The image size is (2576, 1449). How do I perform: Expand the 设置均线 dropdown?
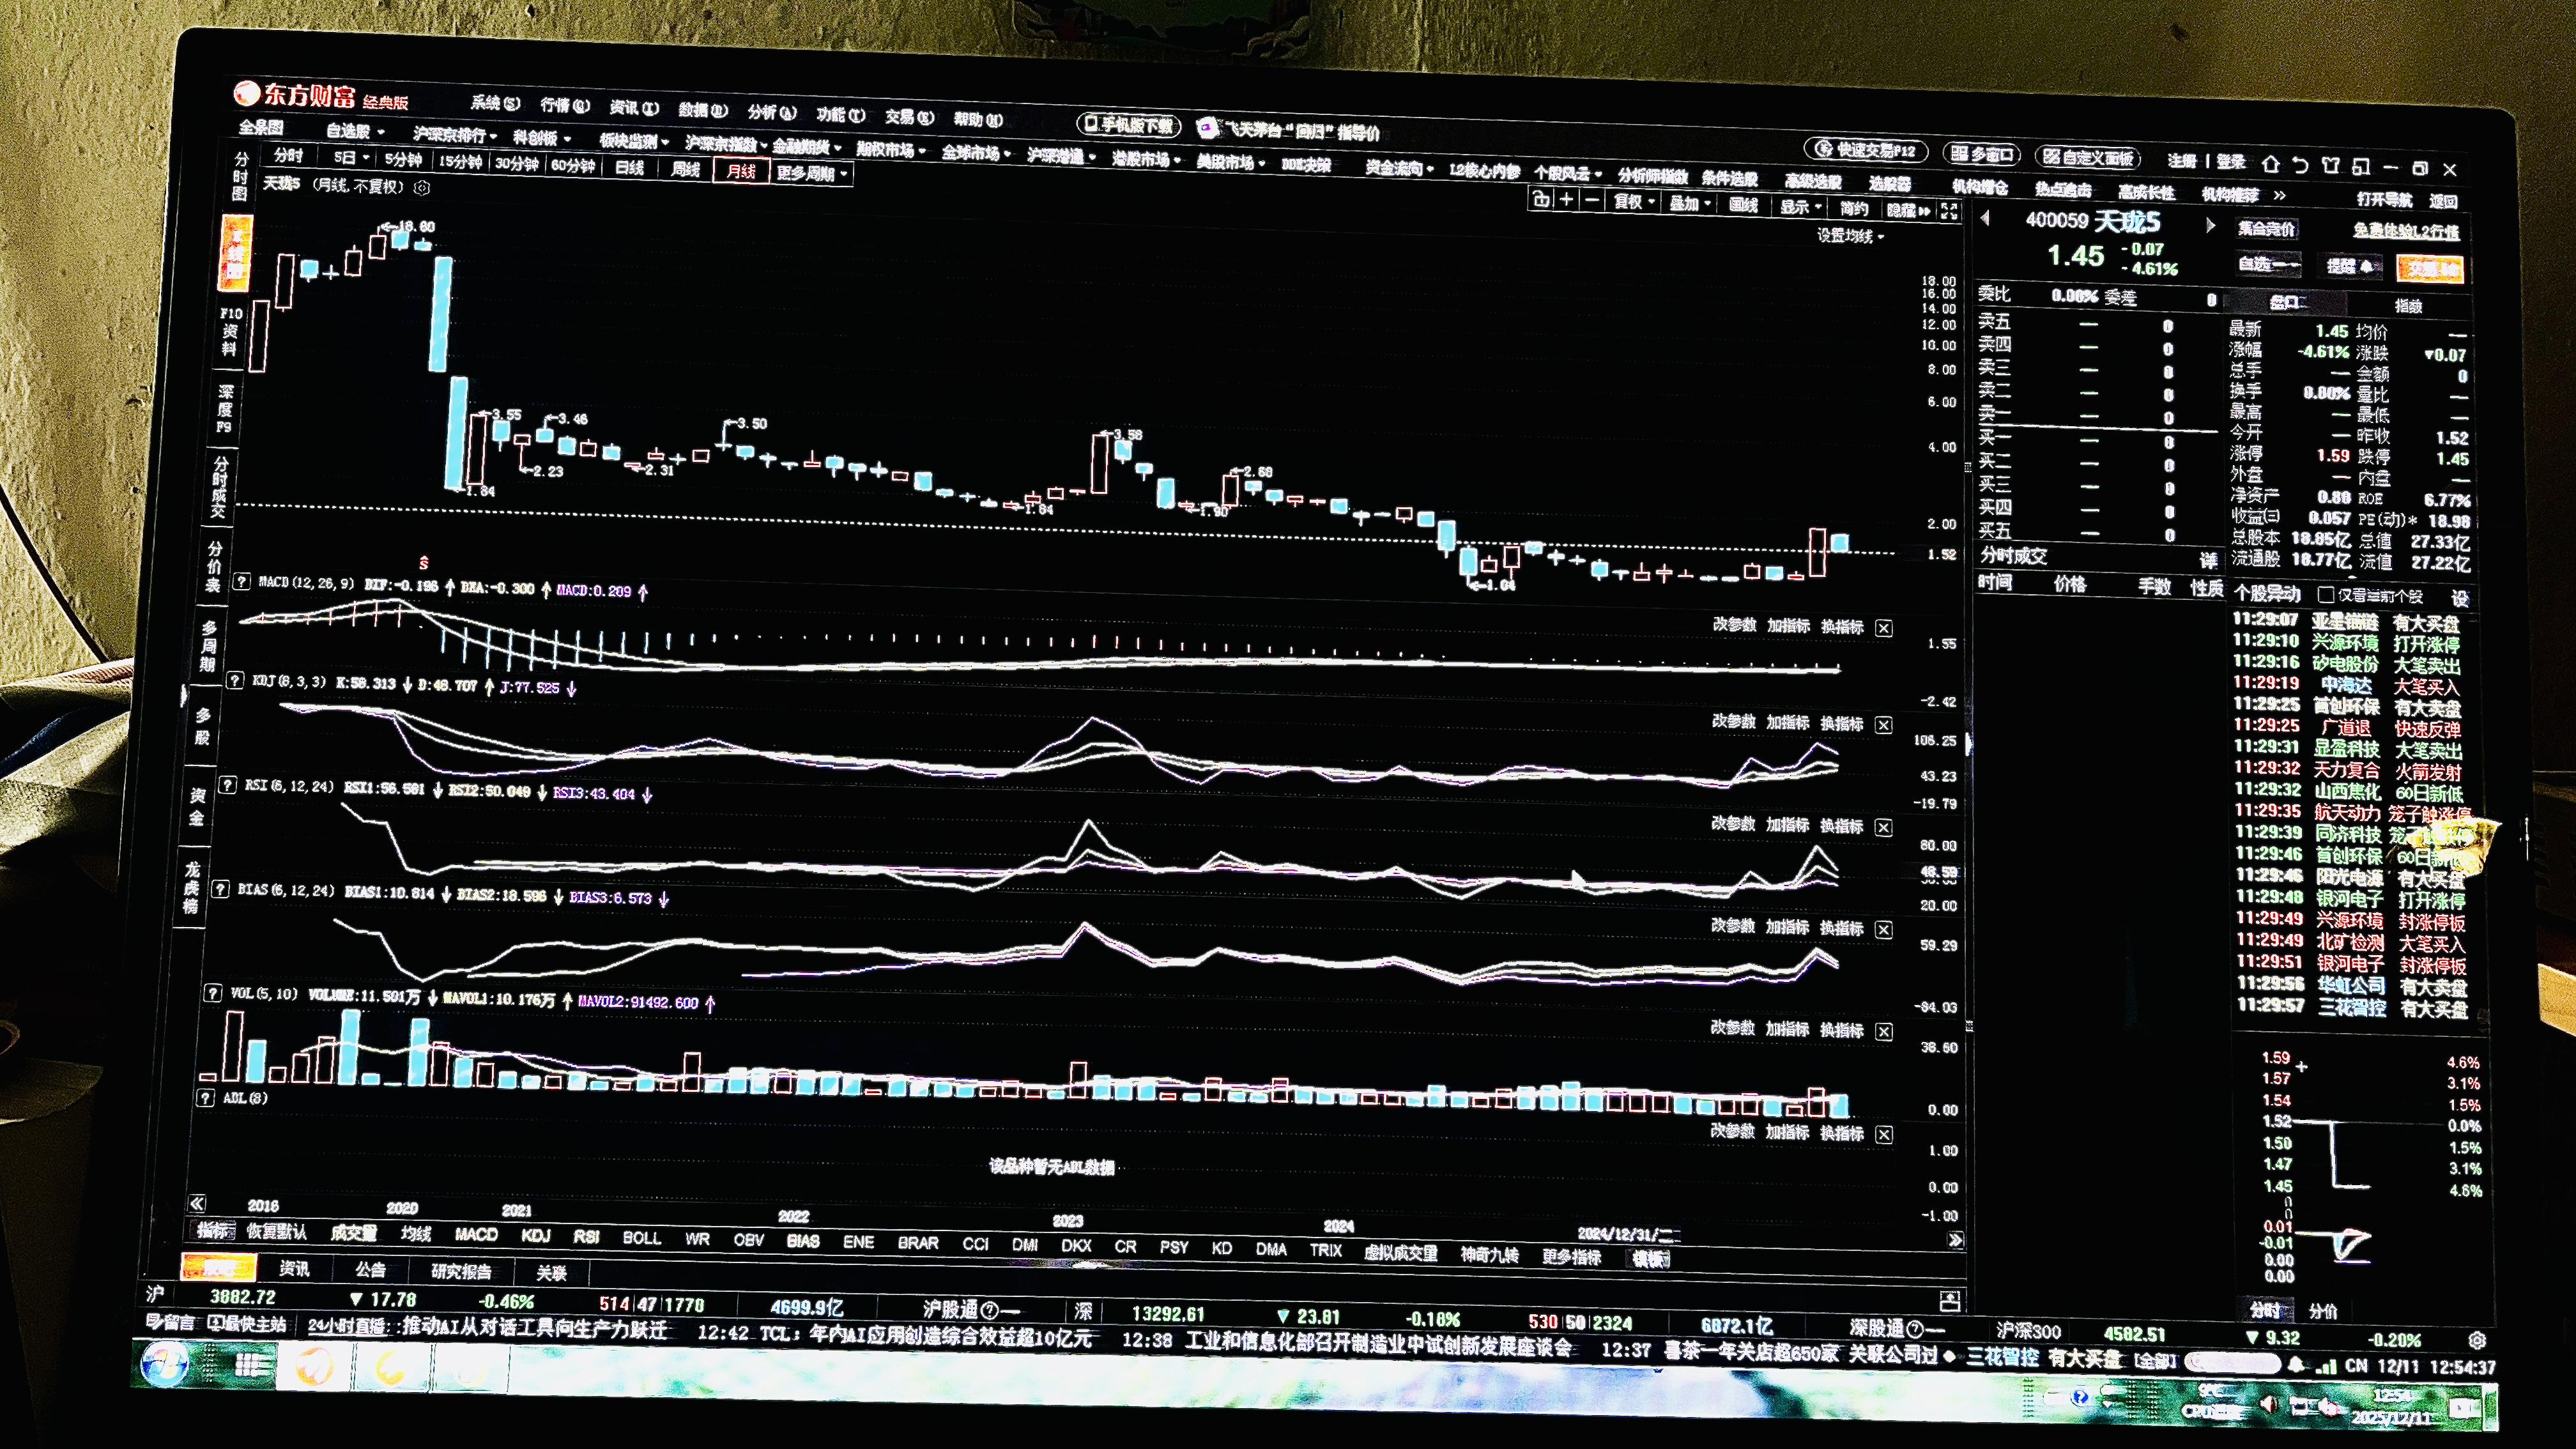1849,236
